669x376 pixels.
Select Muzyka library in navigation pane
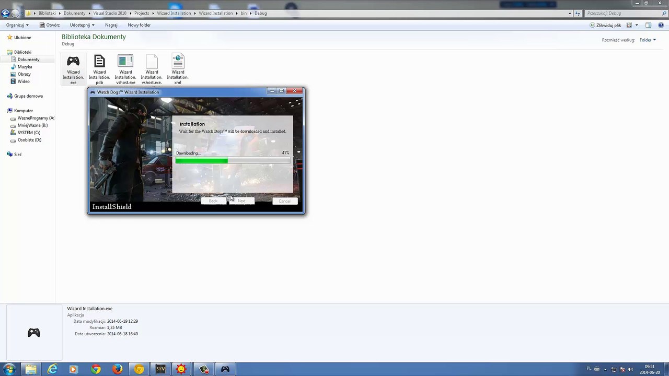click(25, 67)
